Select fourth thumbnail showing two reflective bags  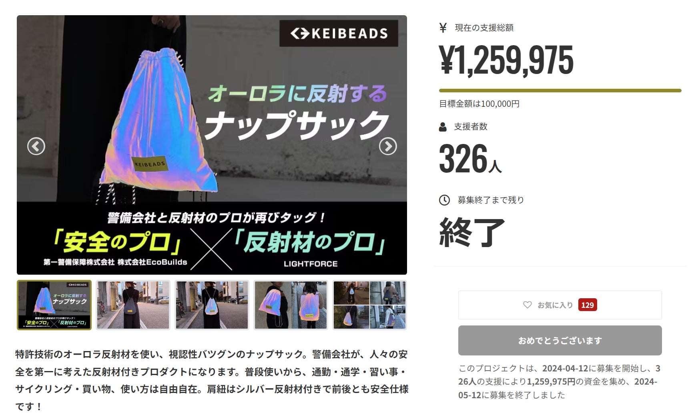click(x=291, y=305)
